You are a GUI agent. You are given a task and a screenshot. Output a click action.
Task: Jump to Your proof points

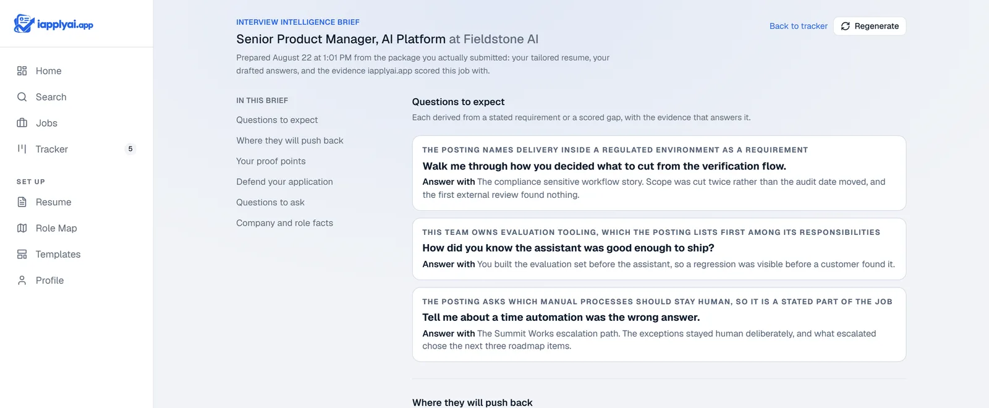[x=271, y=161]
